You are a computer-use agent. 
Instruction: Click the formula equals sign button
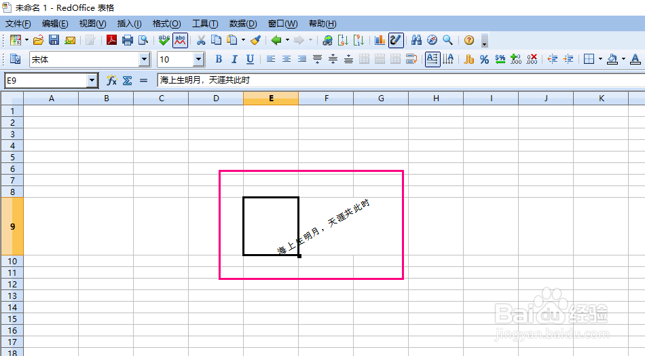[x=143, y=80]
